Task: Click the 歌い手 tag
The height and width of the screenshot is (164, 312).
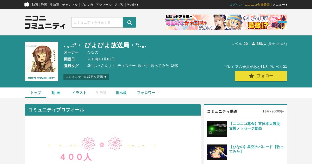Action: (143, 66)
